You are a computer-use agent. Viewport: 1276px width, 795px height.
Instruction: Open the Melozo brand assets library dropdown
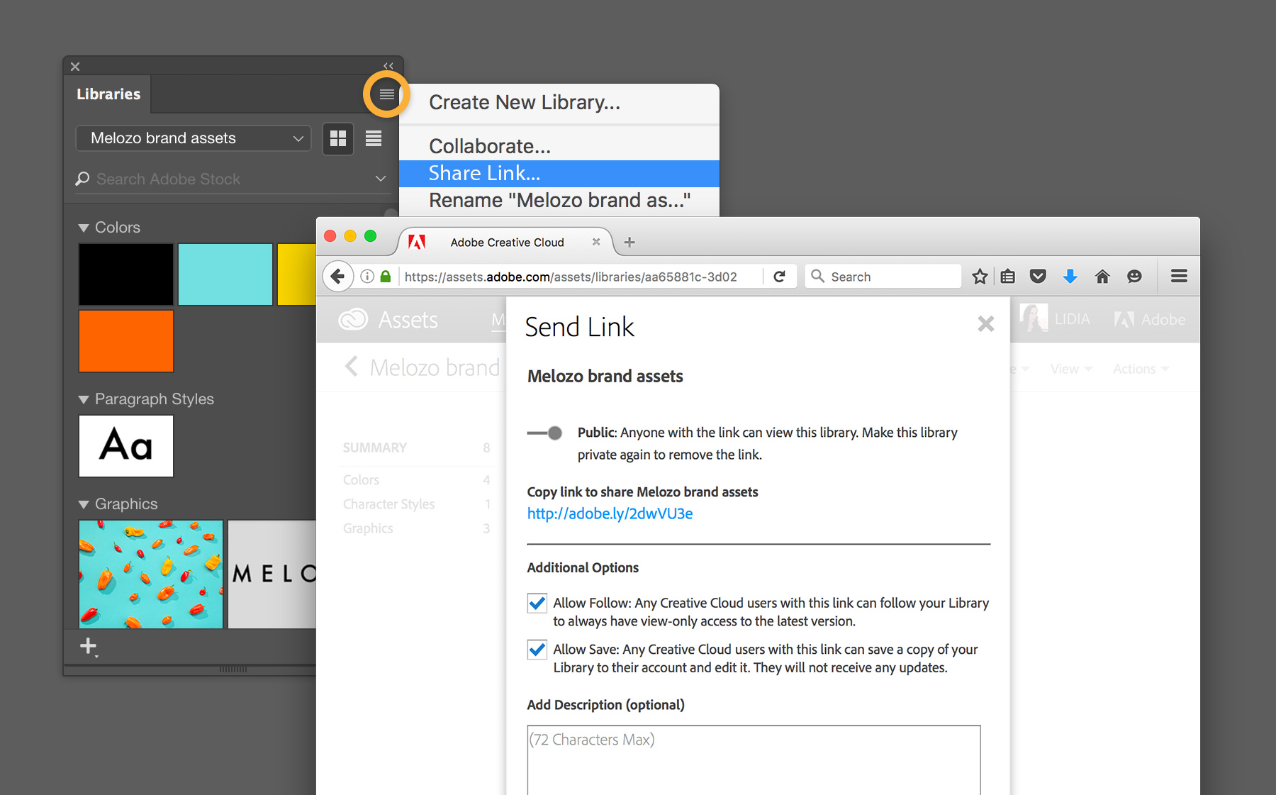[x=194, y=138]
